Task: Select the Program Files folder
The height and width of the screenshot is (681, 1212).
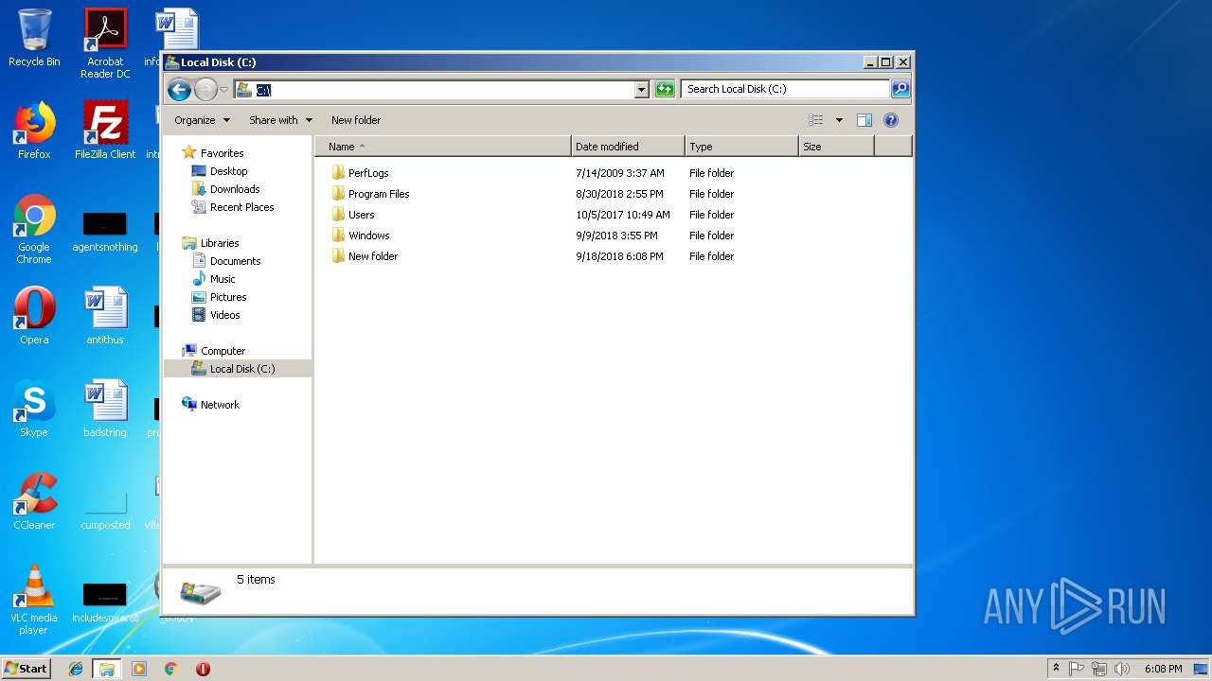Action: [370, 194]
